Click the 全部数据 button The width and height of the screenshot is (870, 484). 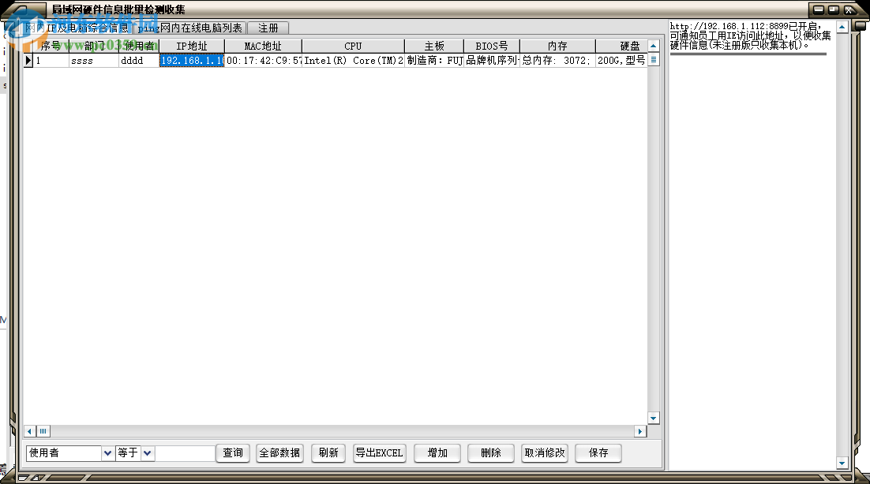pyautogui.click(x=279, y=453)
